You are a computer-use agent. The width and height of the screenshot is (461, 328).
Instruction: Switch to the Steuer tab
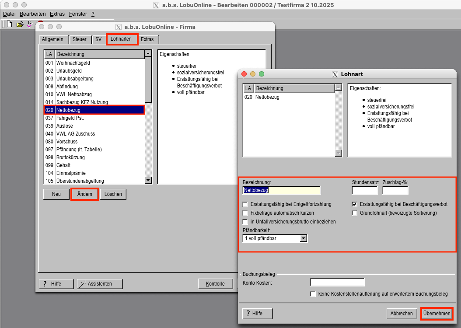coord(79,39)
